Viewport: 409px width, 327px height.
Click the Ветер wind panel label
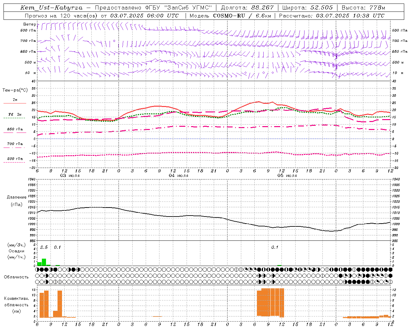point(29,24)
